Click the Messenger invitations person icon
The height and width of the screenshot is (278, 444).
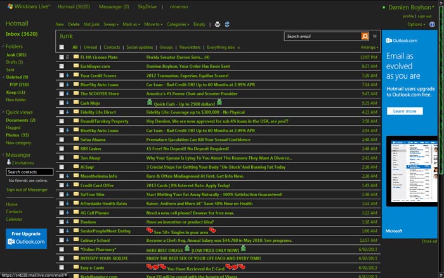[x=9, y=162]
